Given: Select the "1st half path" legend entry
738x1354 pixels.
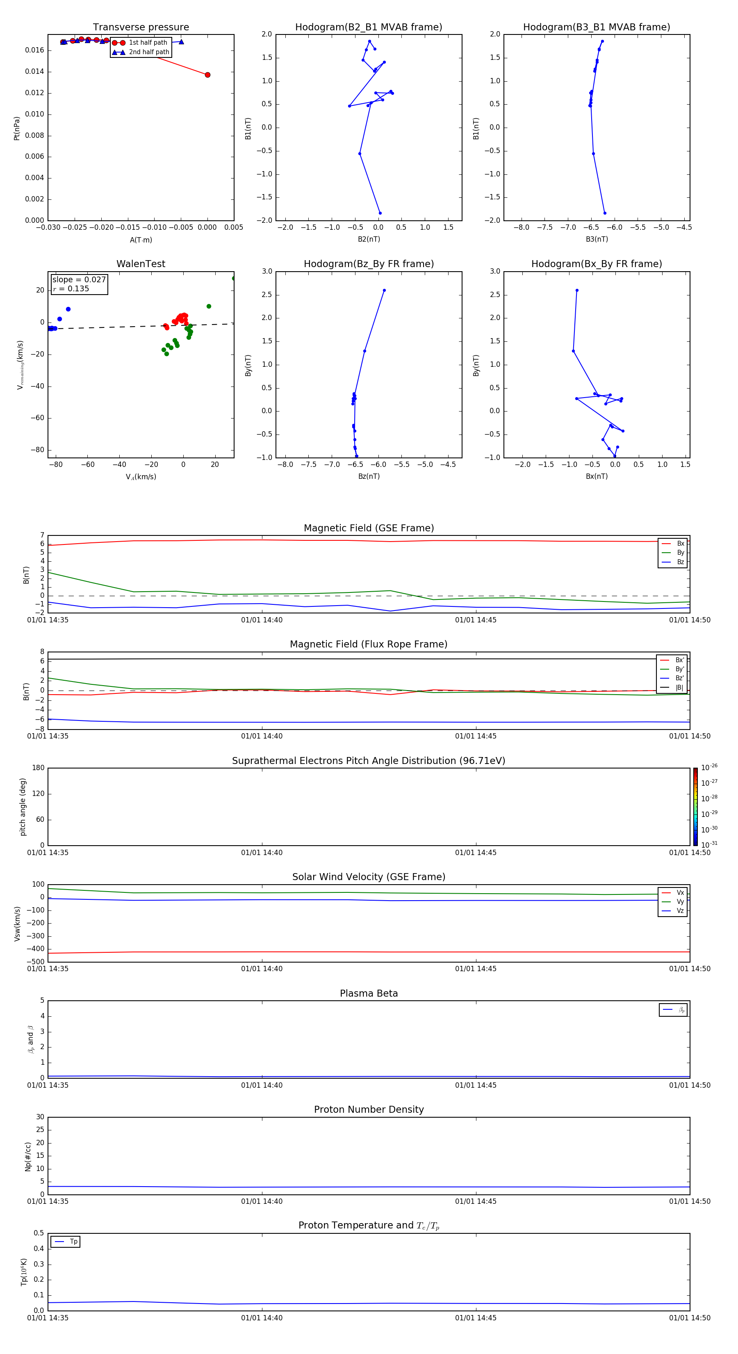Looking at the screenshot, I should point(140,43).
